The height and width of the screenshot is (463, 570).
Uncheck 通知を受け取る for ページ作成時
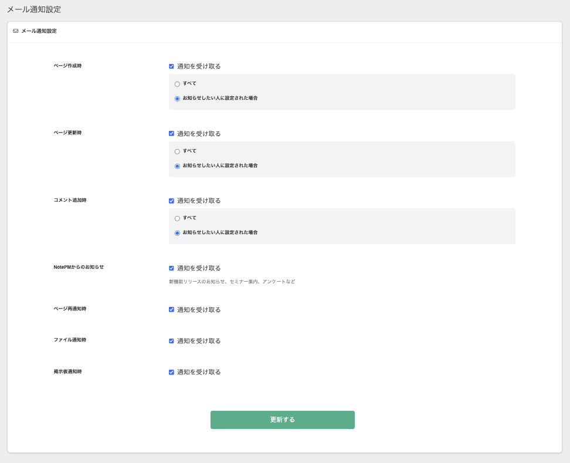(171, 66)
